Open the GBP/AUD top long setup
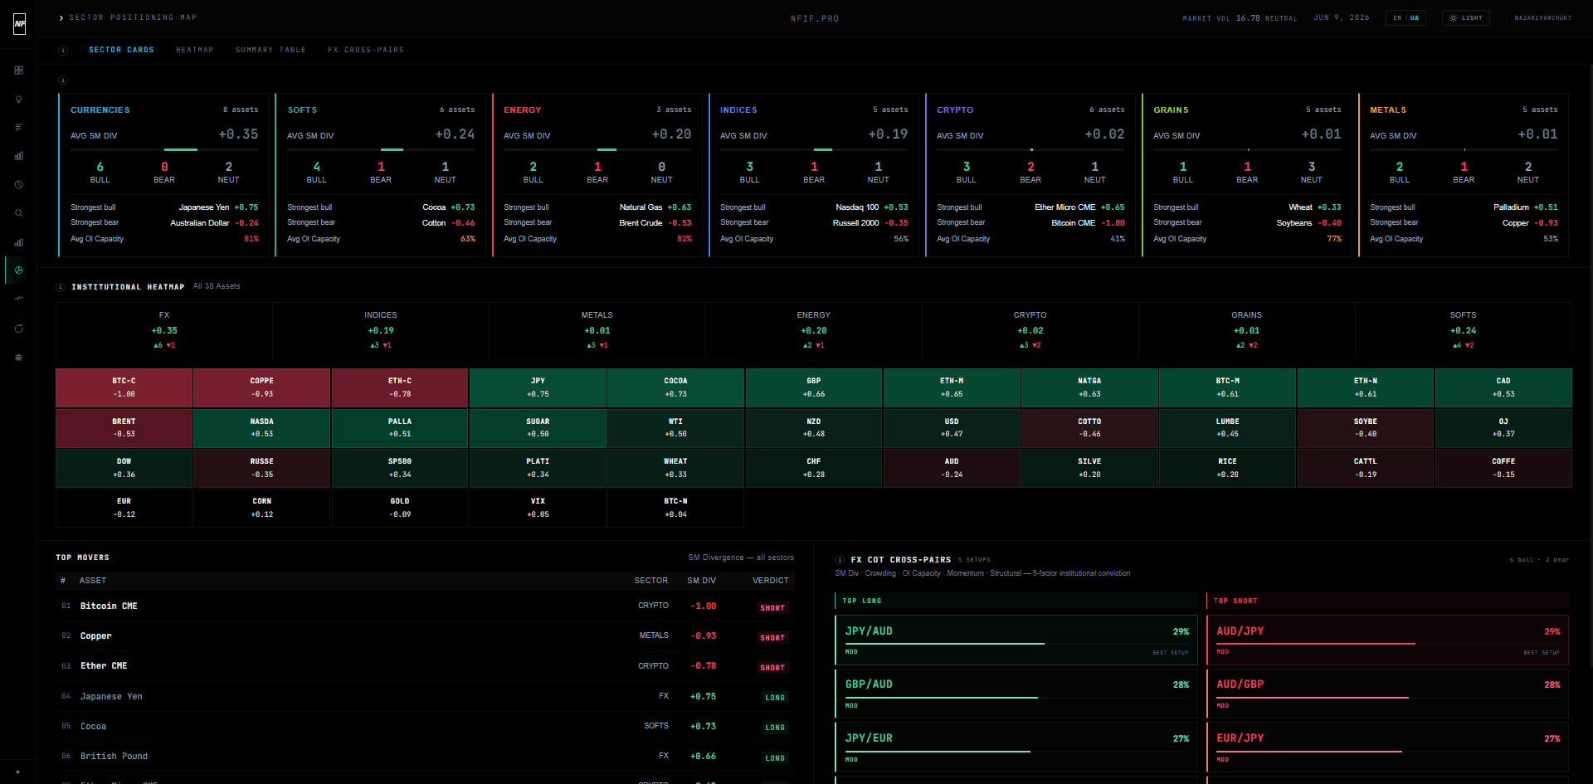Image resolution: width=1593 pixels, height=784 pixels. [1016, 694]
